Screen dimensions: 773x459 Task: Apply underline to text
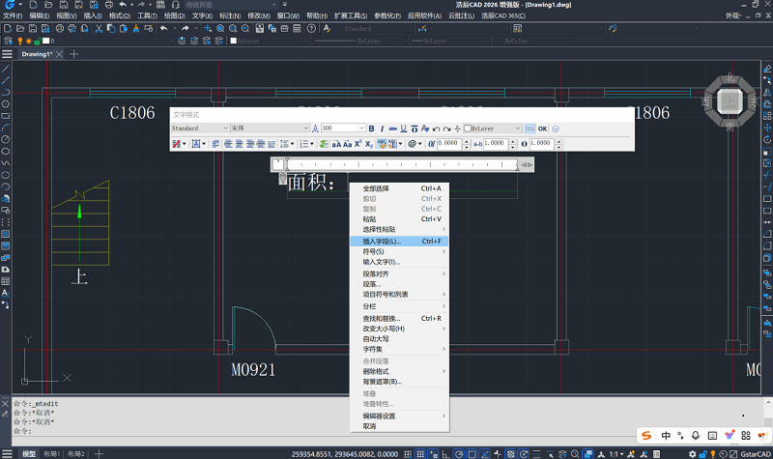[403, 129]
